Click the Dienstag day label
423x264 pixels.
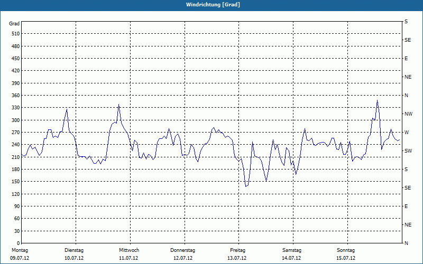(x=74, y=250)
